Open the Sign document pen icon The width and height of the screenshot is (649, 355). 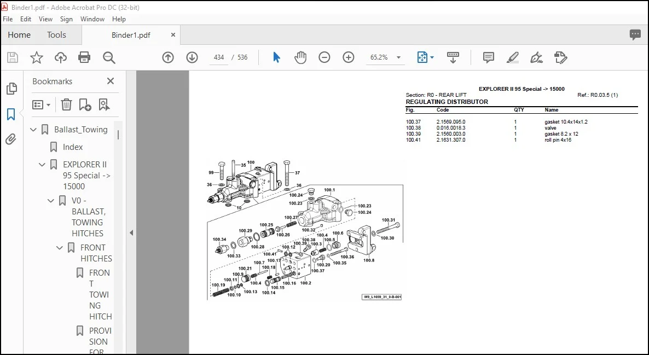click(537, 57)
